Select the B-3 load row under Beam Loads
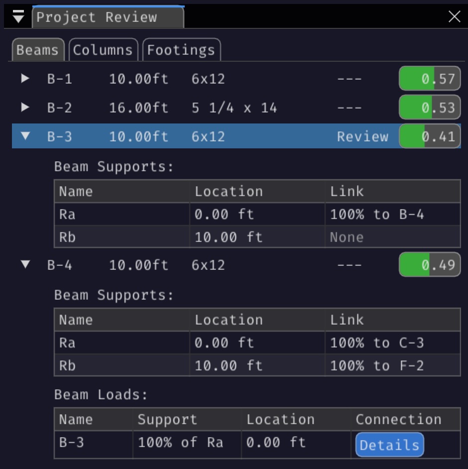468x469 pixels. click(93, 445)
